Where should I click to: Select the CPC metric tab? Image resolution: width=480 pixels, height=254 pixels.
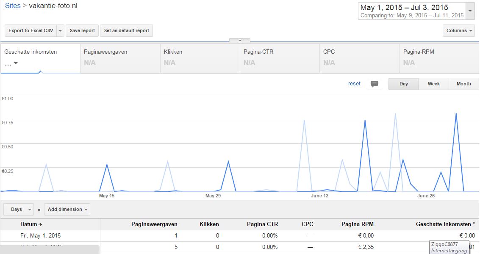359,58
